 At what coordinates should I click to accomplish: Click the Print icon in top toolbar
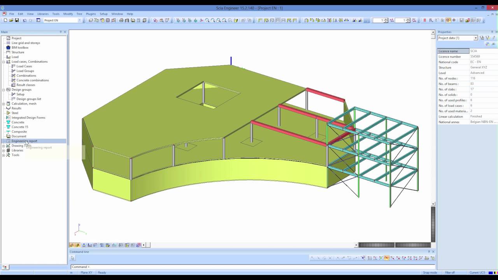(121, 20)
